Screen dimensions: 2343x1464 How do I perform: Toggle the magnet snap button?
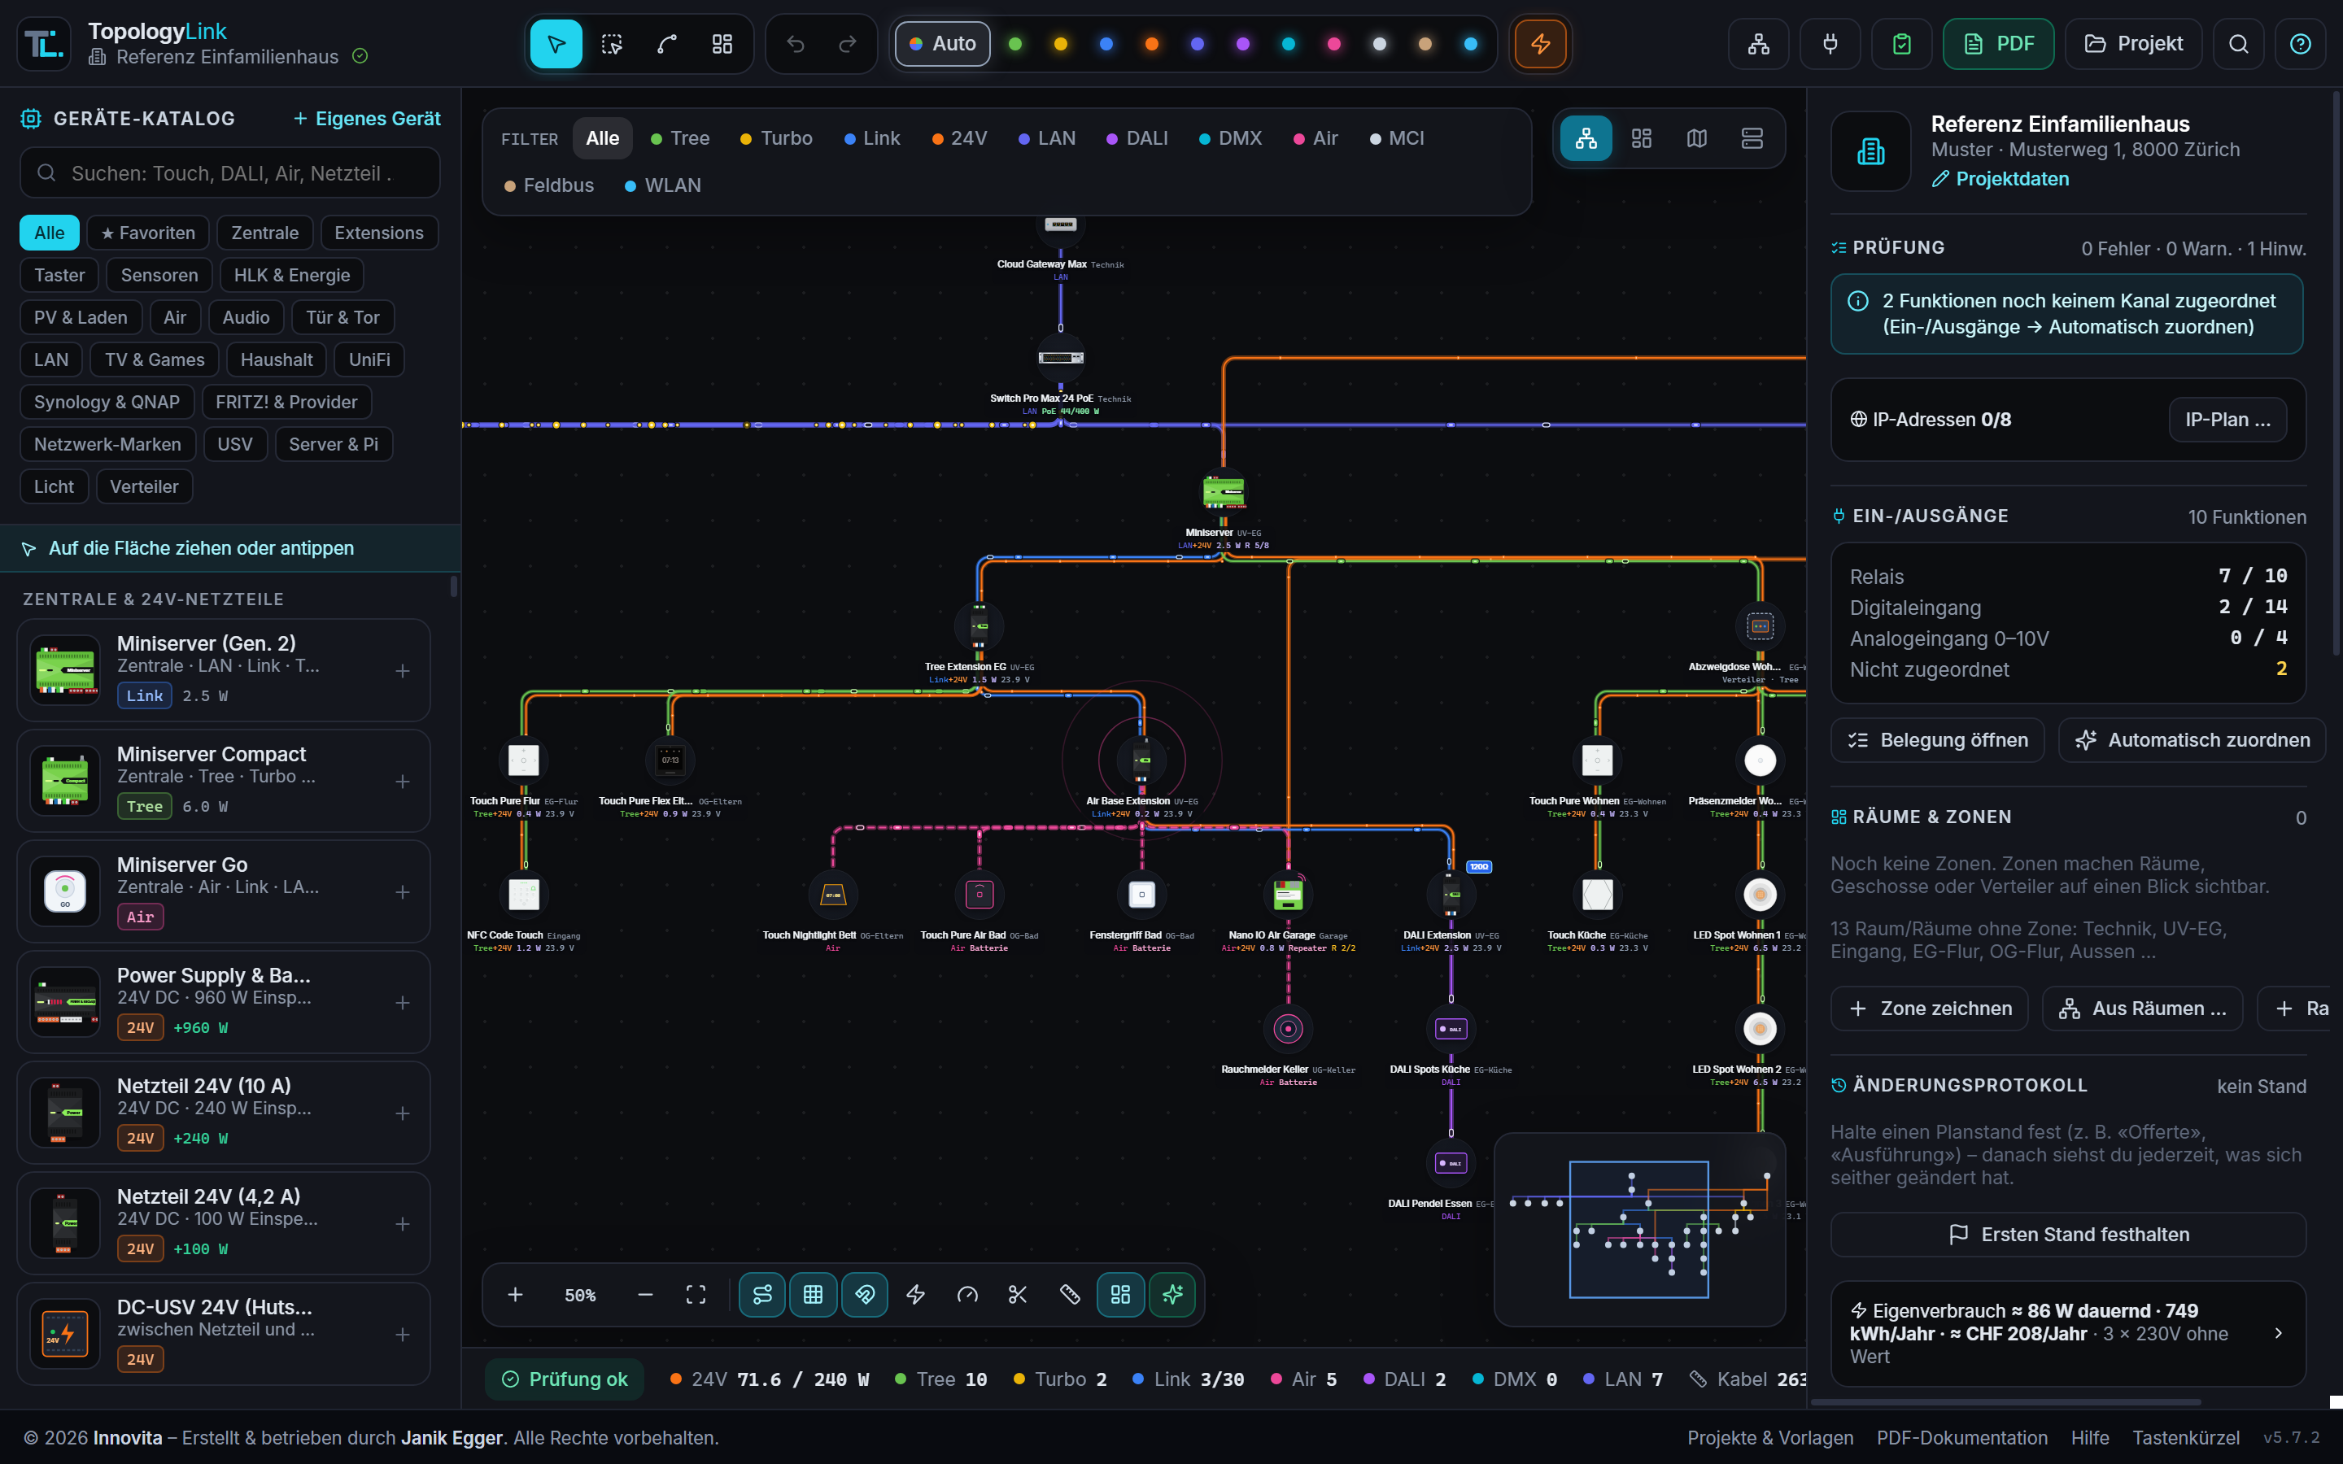865,1295
